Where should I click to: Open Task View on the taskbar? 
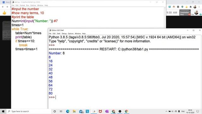point(61,111)
